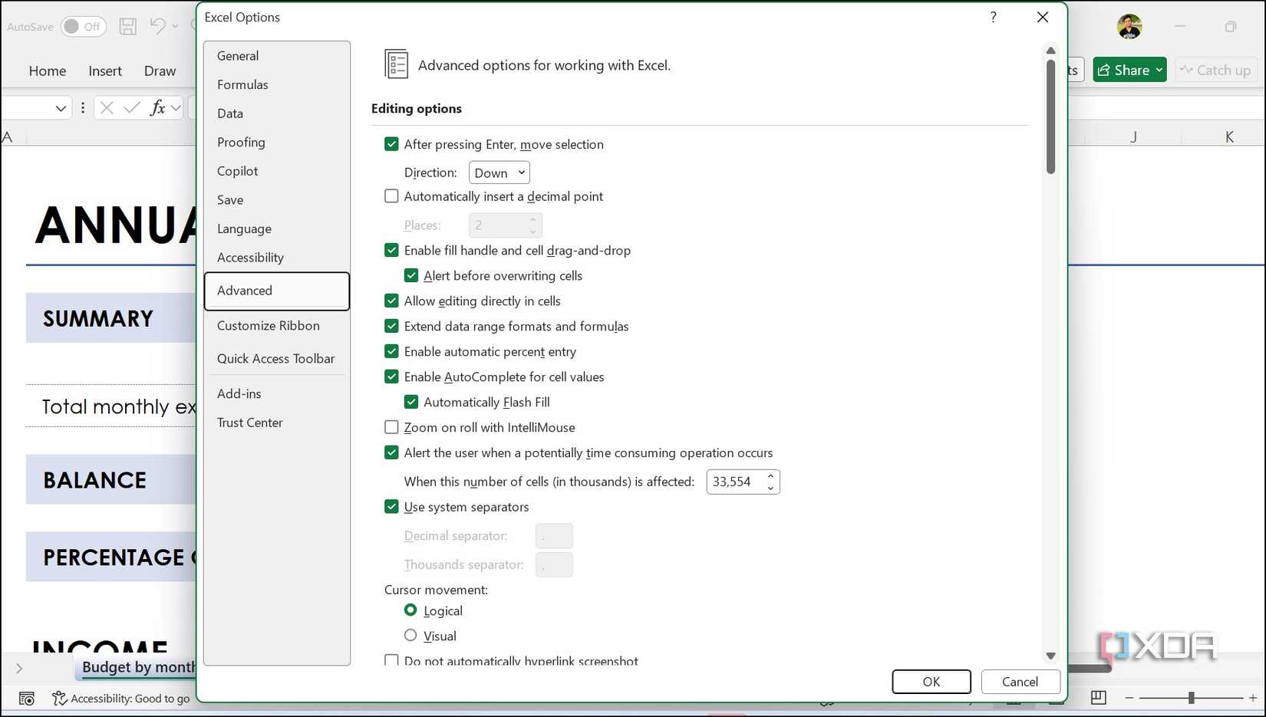Click the macro recording status bar icon

[x=27, y=699]
